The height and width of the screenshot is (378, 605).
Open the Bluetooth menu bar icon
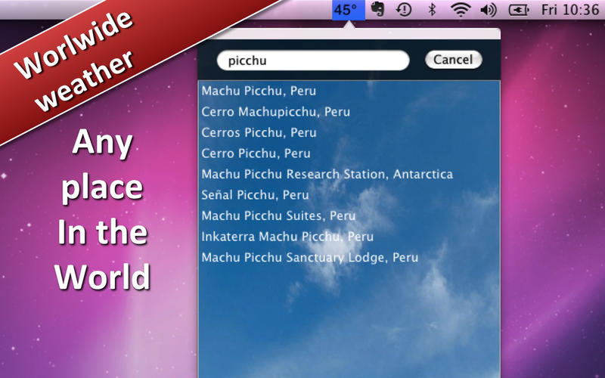pyautogui.click(x=432, y=10)
